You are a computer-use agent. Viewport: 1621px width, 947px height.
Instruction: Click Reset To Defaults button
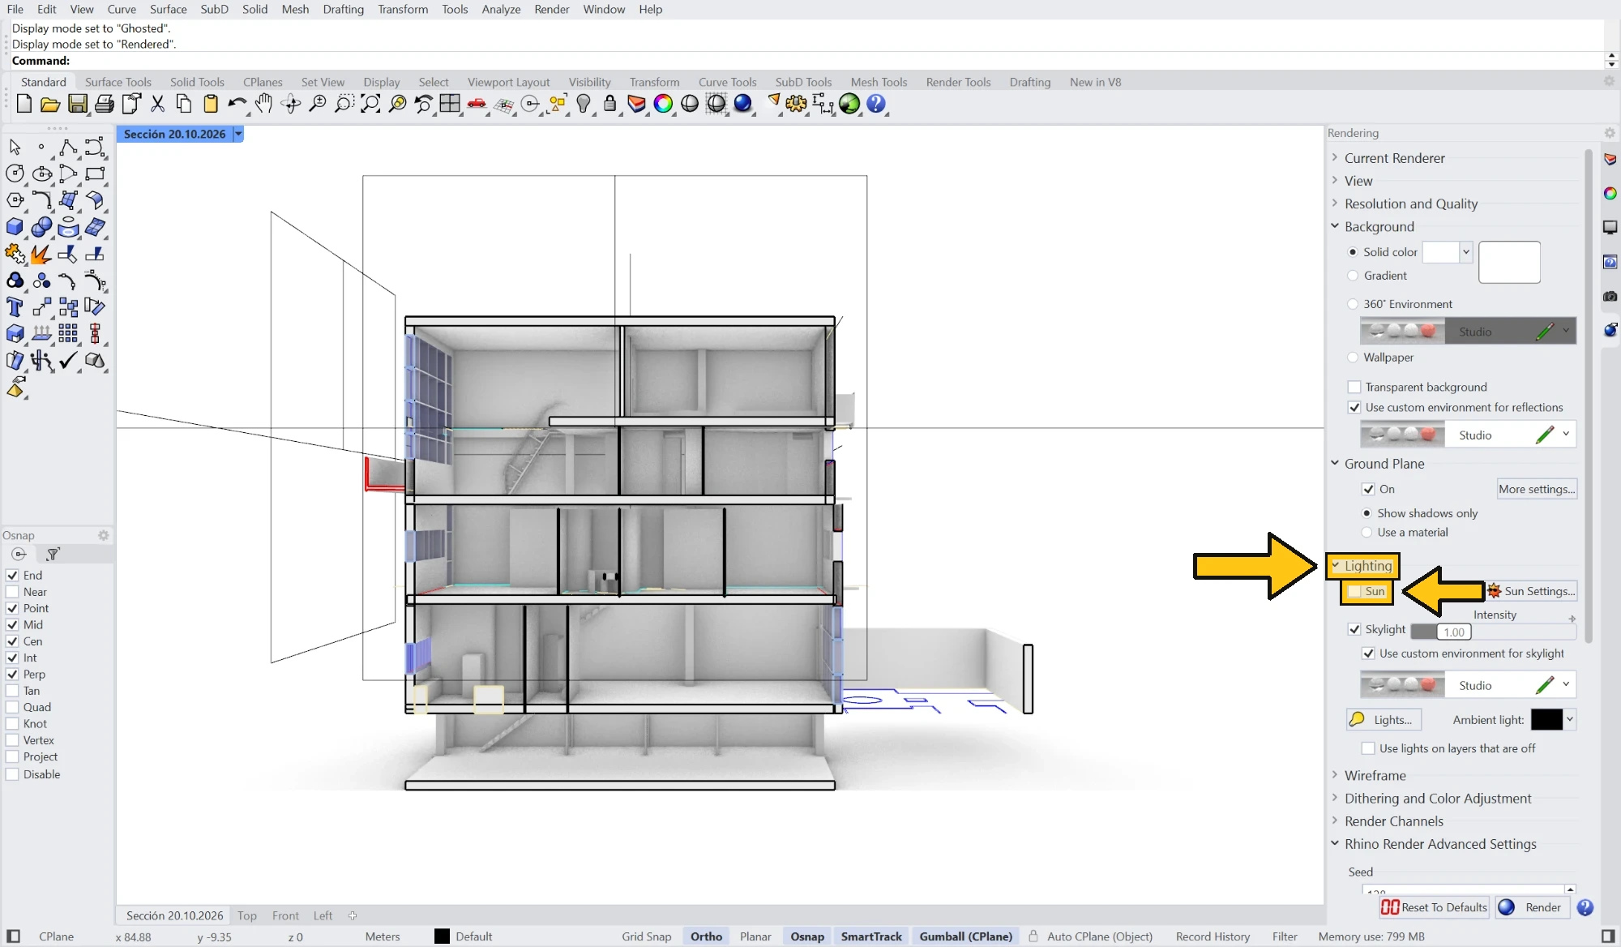pyautogui.click(x=1435, y=907)
